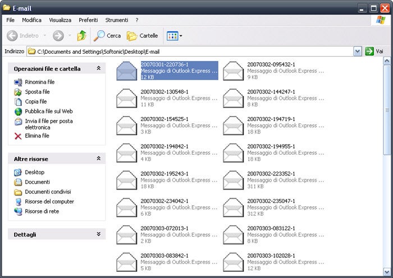Expand the Dettagli panel

[99, 234]
